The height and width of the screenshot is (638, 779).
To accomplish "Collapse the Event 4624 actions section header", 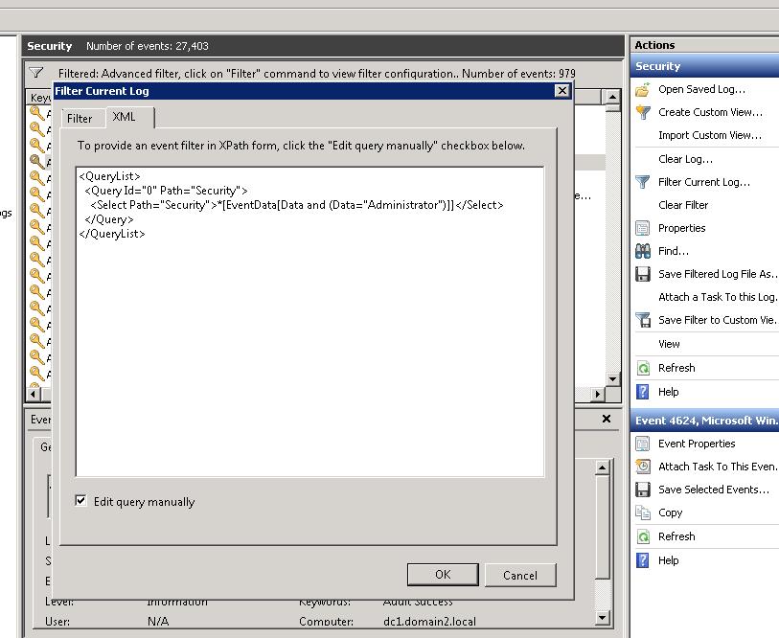I will coord(704,421).
